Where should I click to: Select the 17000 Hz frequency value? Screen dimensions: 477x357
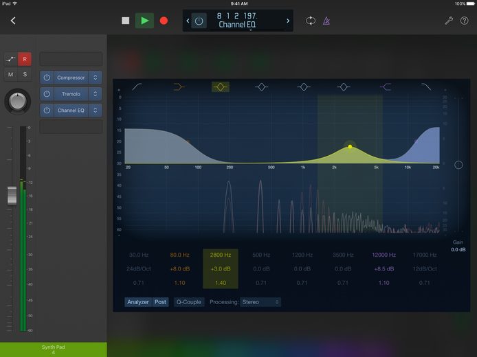click(x=425, y=255)
